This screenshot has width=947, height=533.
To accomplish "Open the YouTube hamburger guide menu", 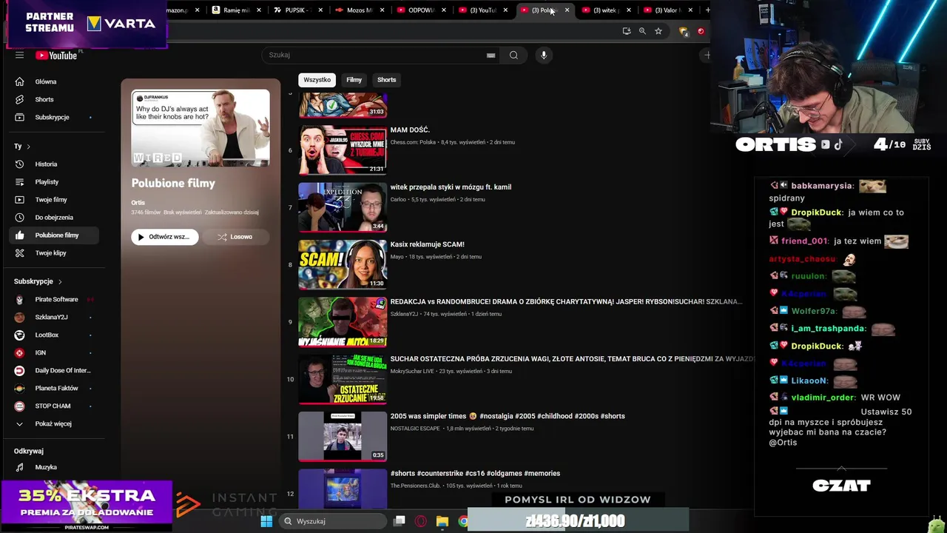I will (x=20, y=55).
